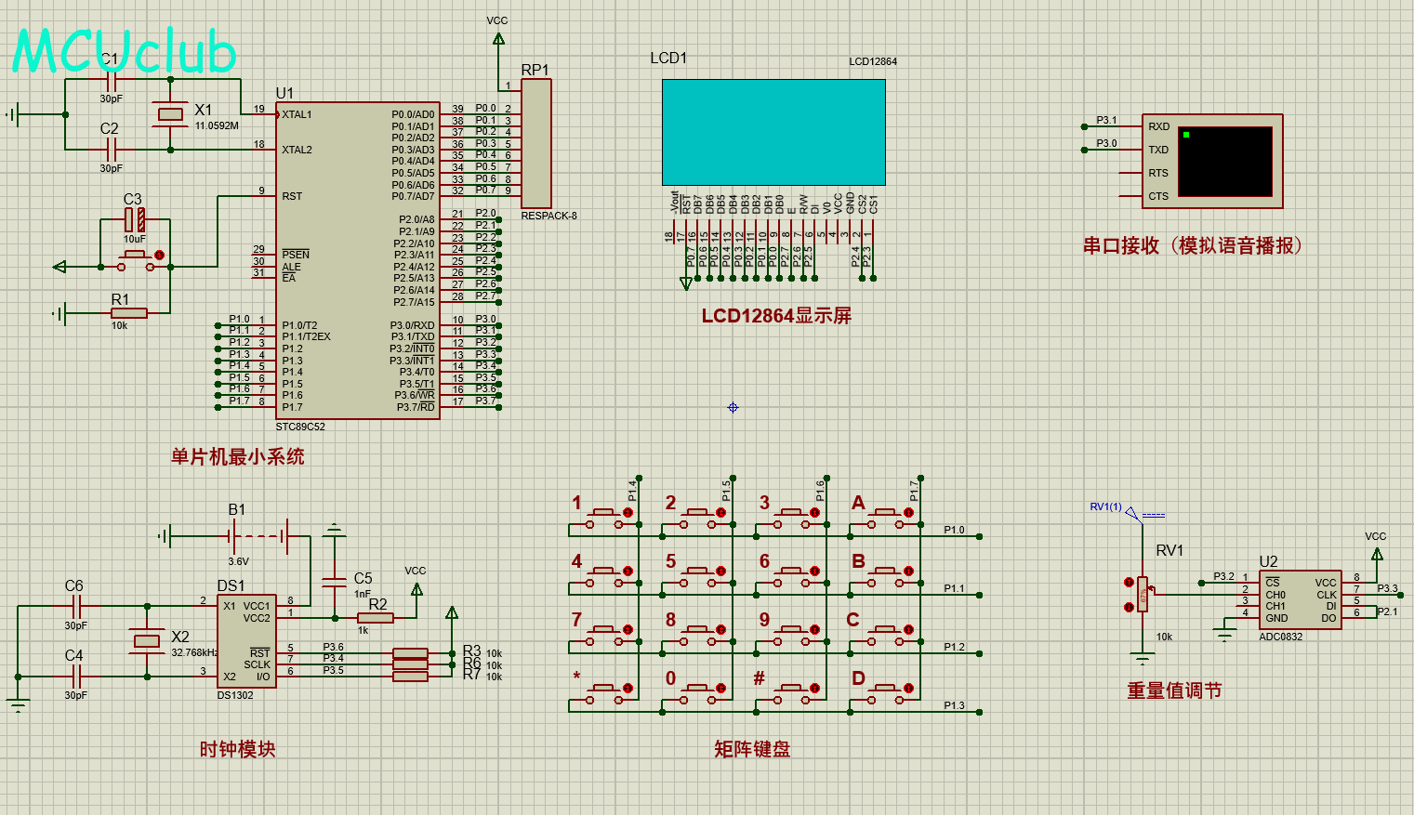The image size is (1414, 815).
Task: Select crystal X2 symbol
Action: coord(147,641)
